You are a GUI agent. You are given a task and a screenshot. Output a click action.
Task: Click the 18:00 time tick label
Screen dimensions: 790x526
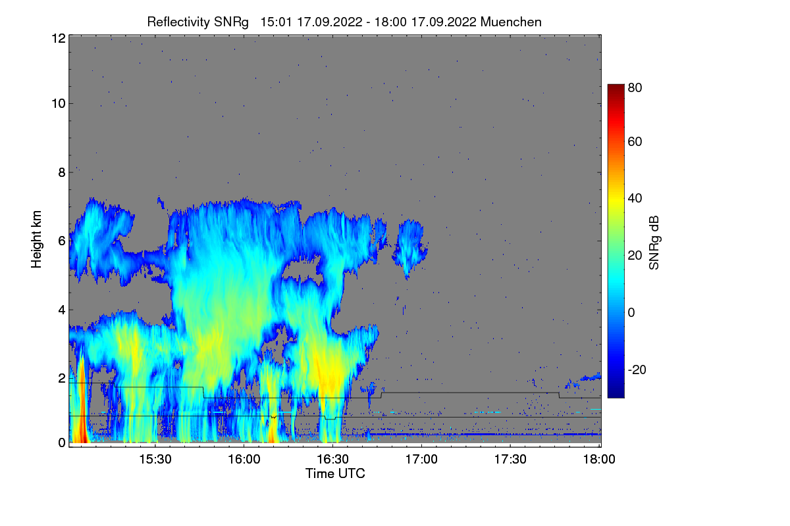click(598, 460)
